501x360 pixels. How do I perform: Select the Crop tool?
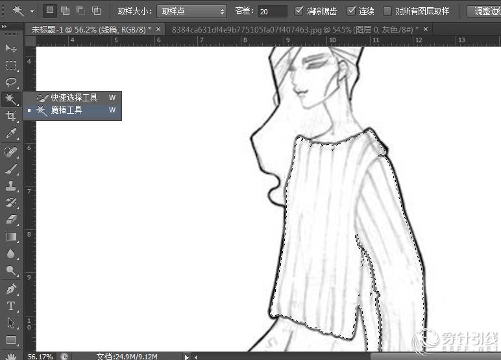(11, 116)
